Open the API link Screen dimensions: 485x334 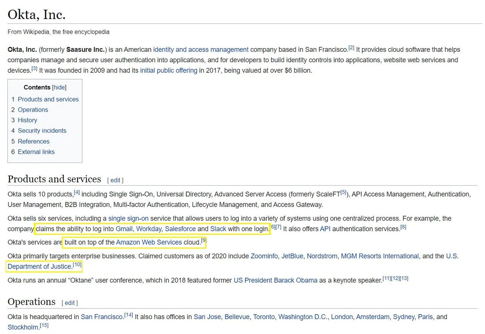click(325, 229)
